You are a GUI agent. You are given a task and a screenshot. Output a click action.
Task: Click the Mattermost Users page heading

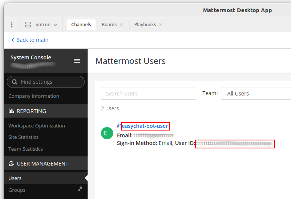(x=131, y=61)
